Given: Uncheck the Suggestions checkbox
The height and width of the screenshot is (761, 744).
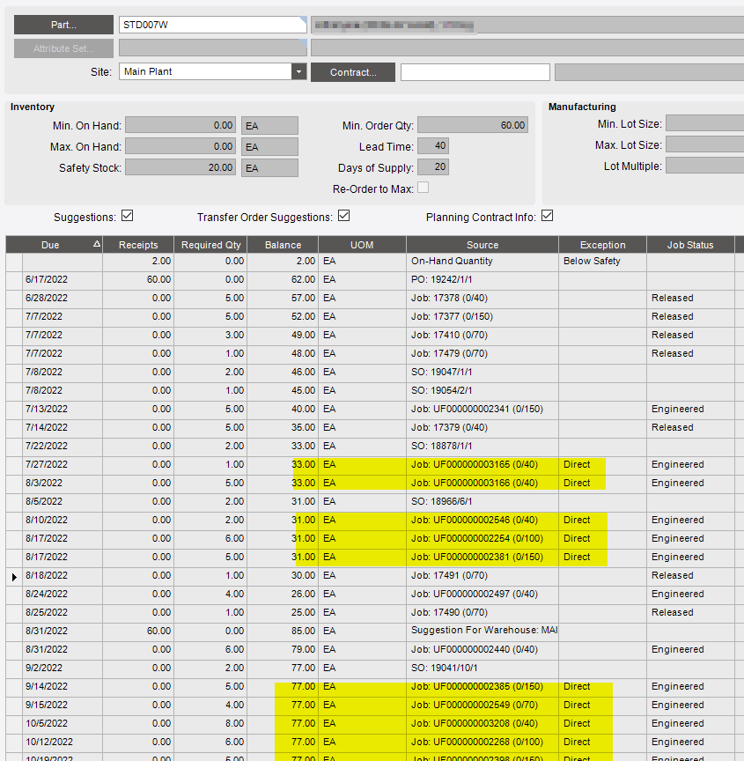Looking at the screenshot, I should tap(127, 216).
